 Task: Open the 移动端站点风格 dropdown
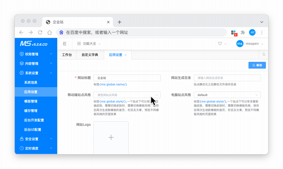coord(127,95)
